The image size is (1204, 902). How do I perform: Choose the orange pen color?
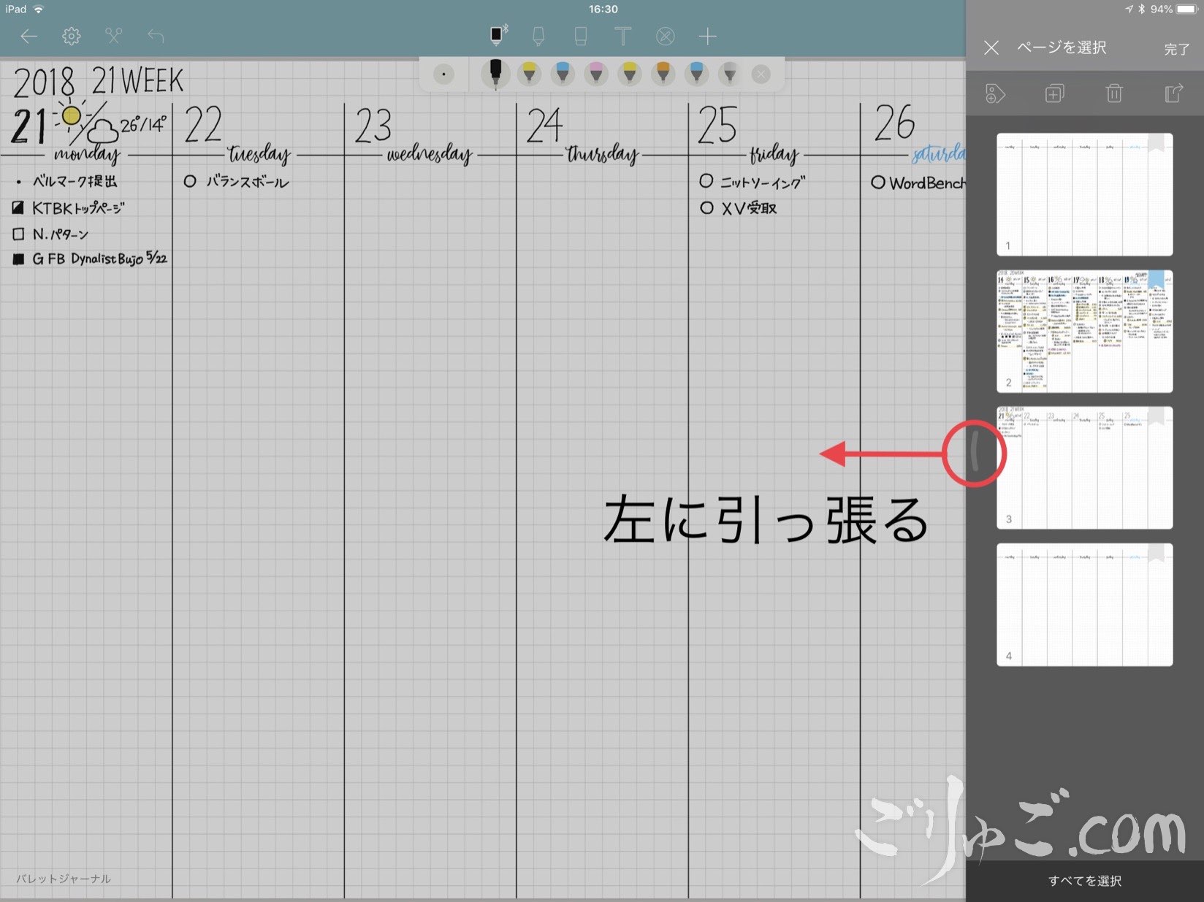click(x=663, y=74)
